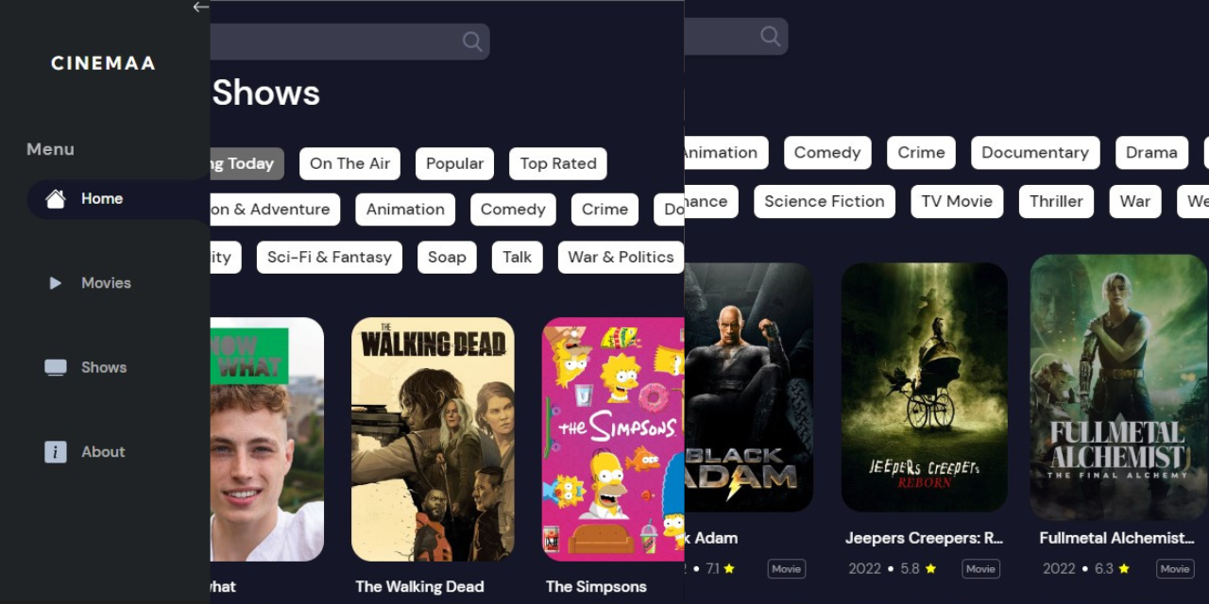Viewport: 1209px width, 604px height.
Task: Filter shows by Crime genre
Action: (x=604, y=210)
